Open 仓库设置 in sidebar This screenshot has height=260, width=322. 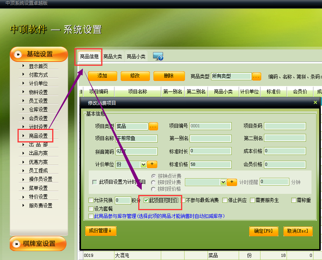coord(38,109)
